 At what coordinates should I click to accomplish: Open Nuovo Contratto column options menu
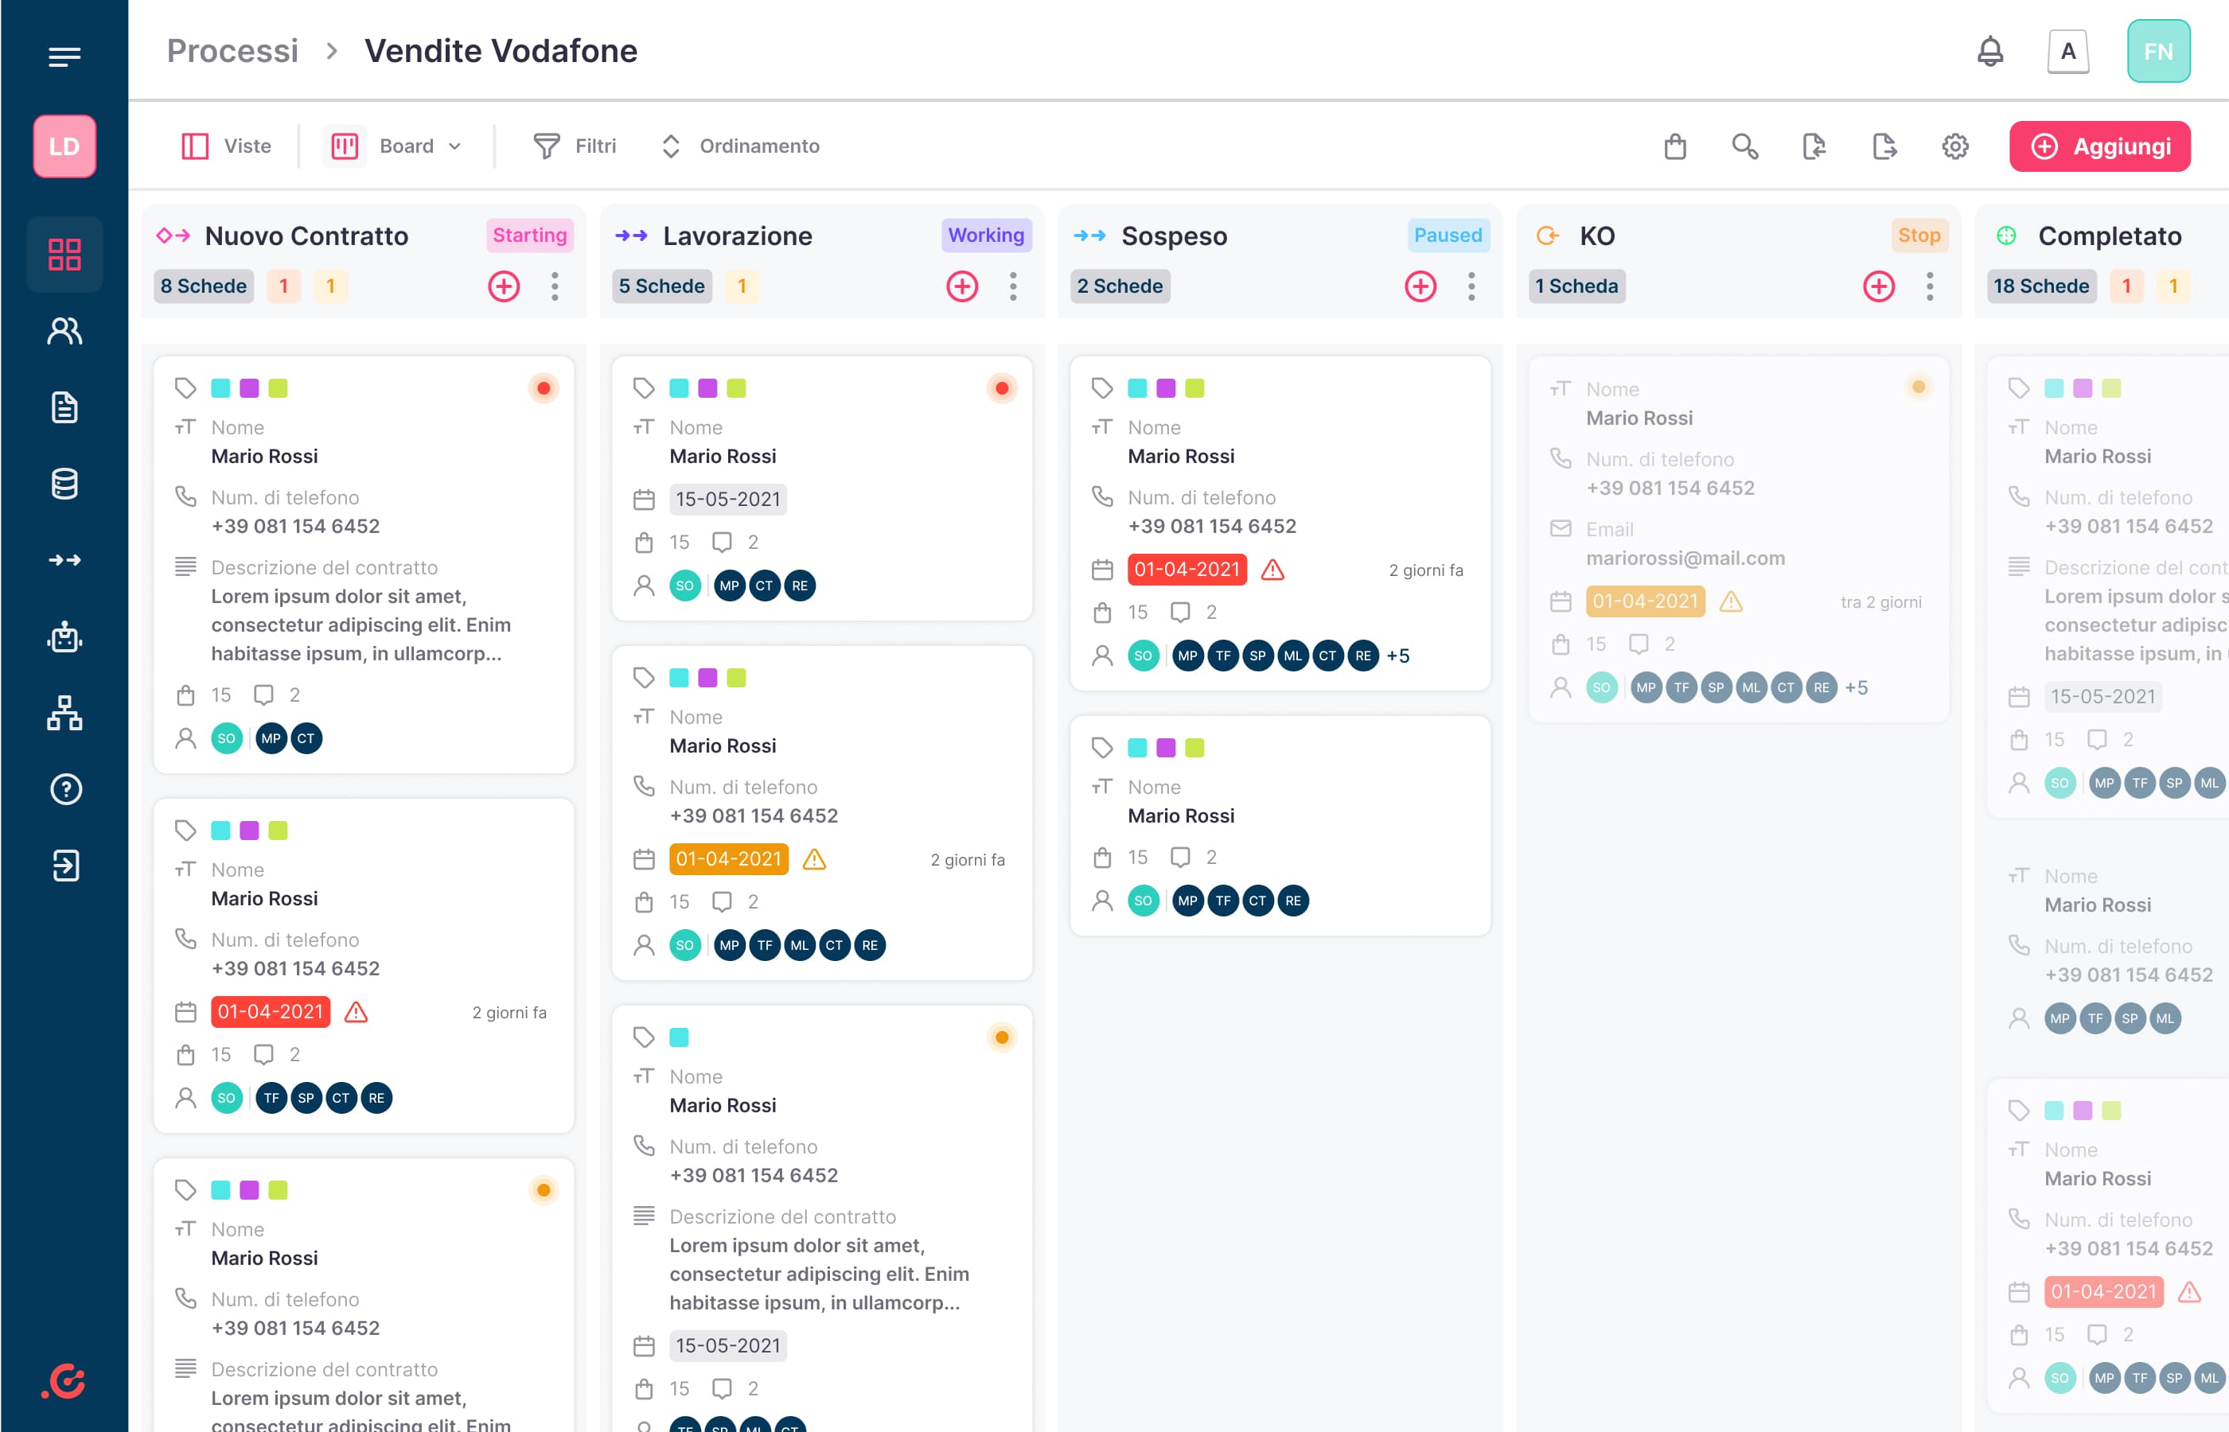point(554,286)
